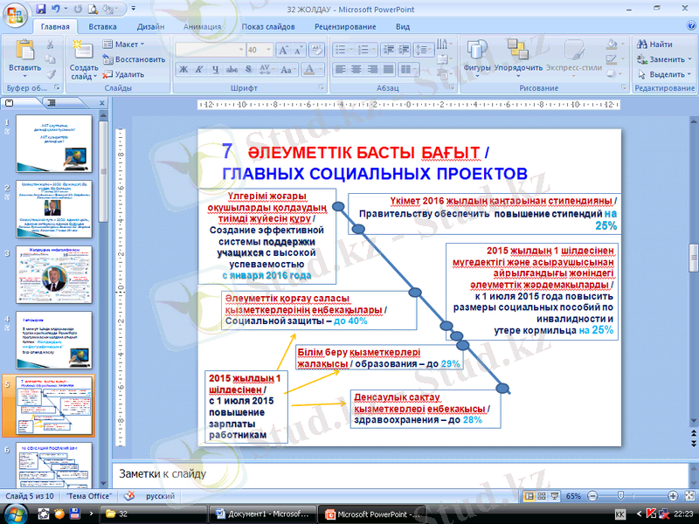Image resolution: width=699 pixels, height=524 pixels.
Task: Open the Фигуры shapes gallery
Action: pos(477,52)
